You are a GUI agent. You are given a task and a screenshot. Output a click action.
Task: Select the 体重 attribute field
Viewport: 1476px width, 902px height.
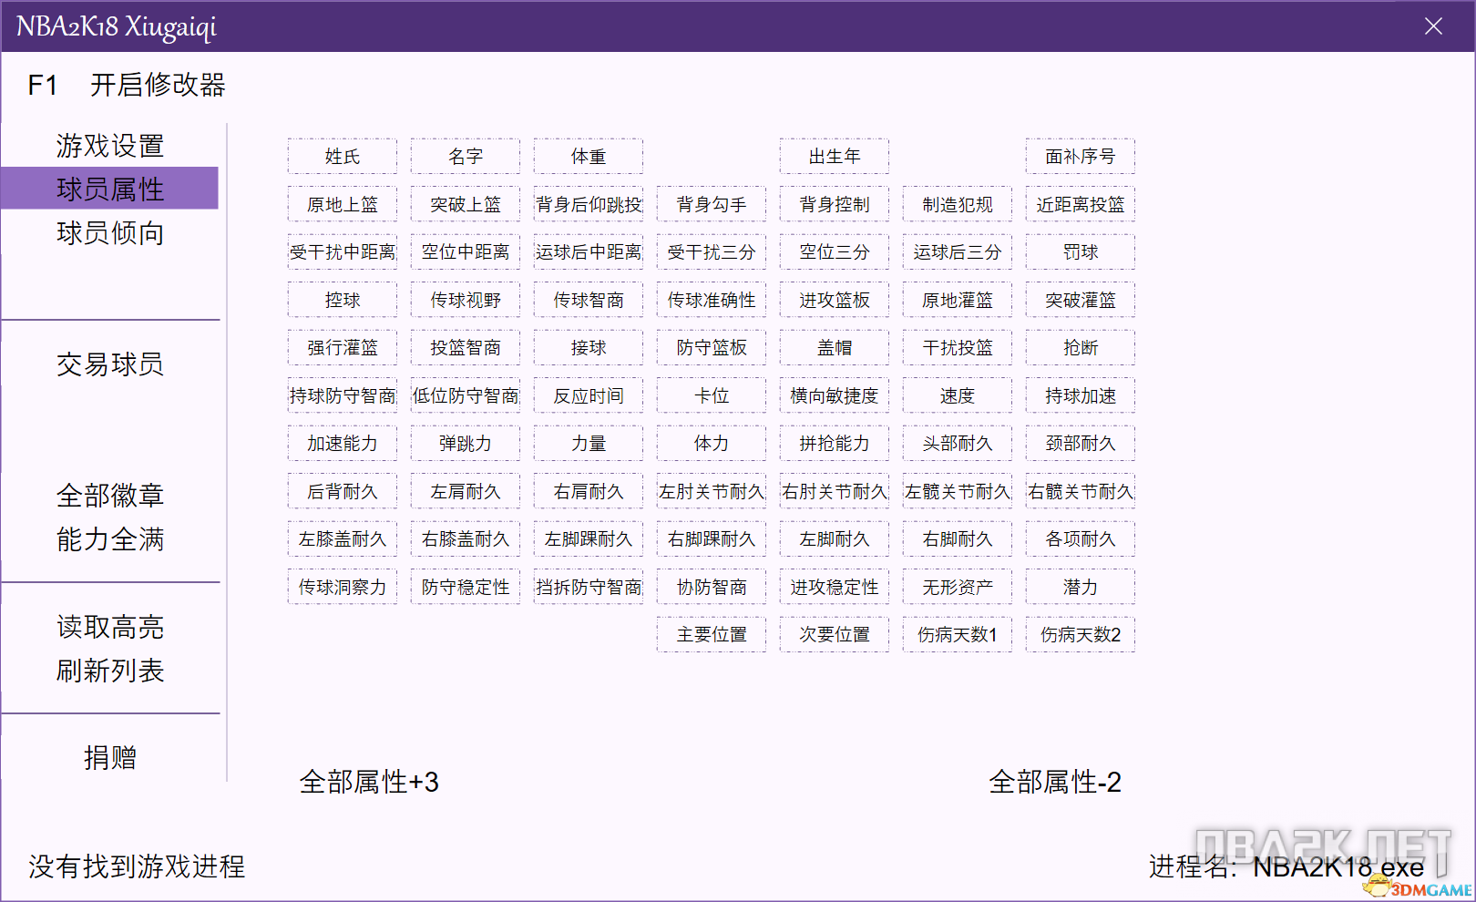(x=589, y=157)
